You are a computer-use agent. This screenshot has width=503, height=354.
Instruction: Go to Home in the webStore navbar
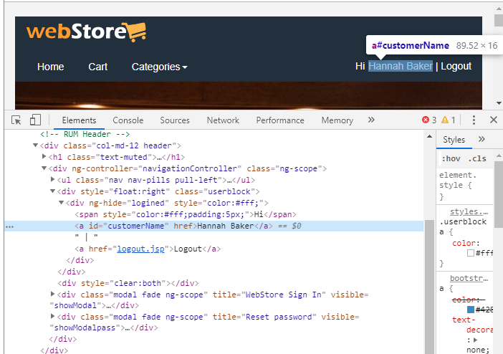51,67
